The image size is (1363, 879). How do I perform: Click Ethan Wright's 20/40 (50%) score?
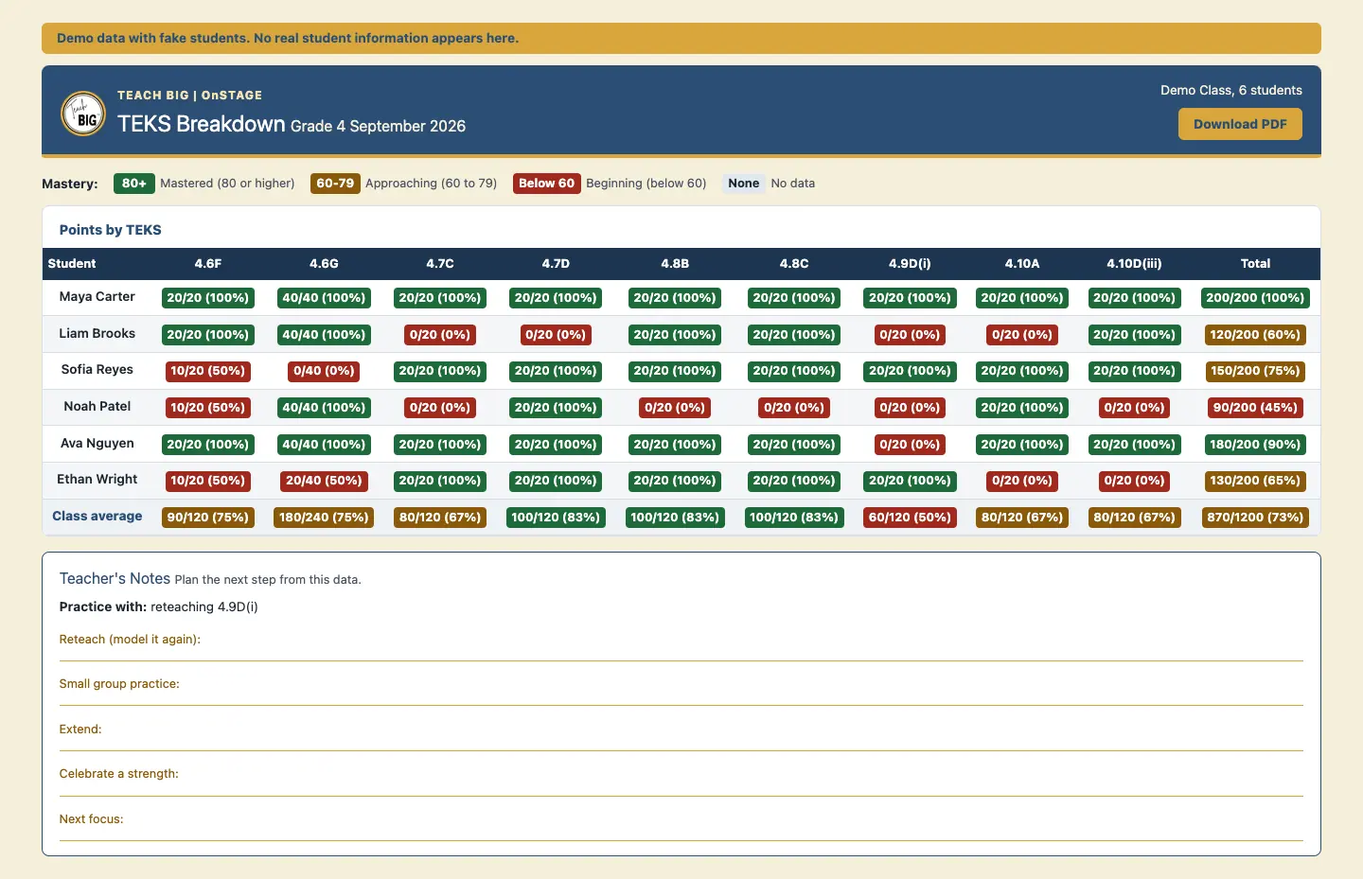coord(324,481)
